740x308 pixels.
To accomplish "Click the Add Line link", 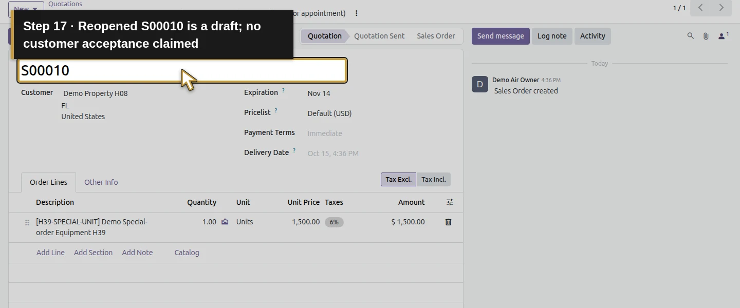I will pyautogui.click(x=50, y=253).
